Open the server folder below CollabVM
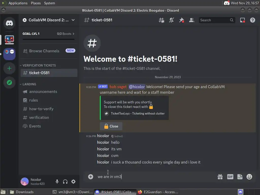This screenshot has width=260, height=195. point(9,54)
